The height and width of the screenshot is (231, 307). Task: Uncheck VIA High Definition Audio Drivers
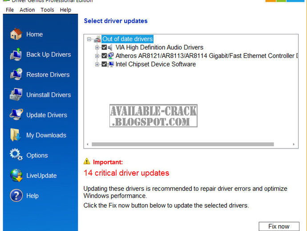coord(104,47)
